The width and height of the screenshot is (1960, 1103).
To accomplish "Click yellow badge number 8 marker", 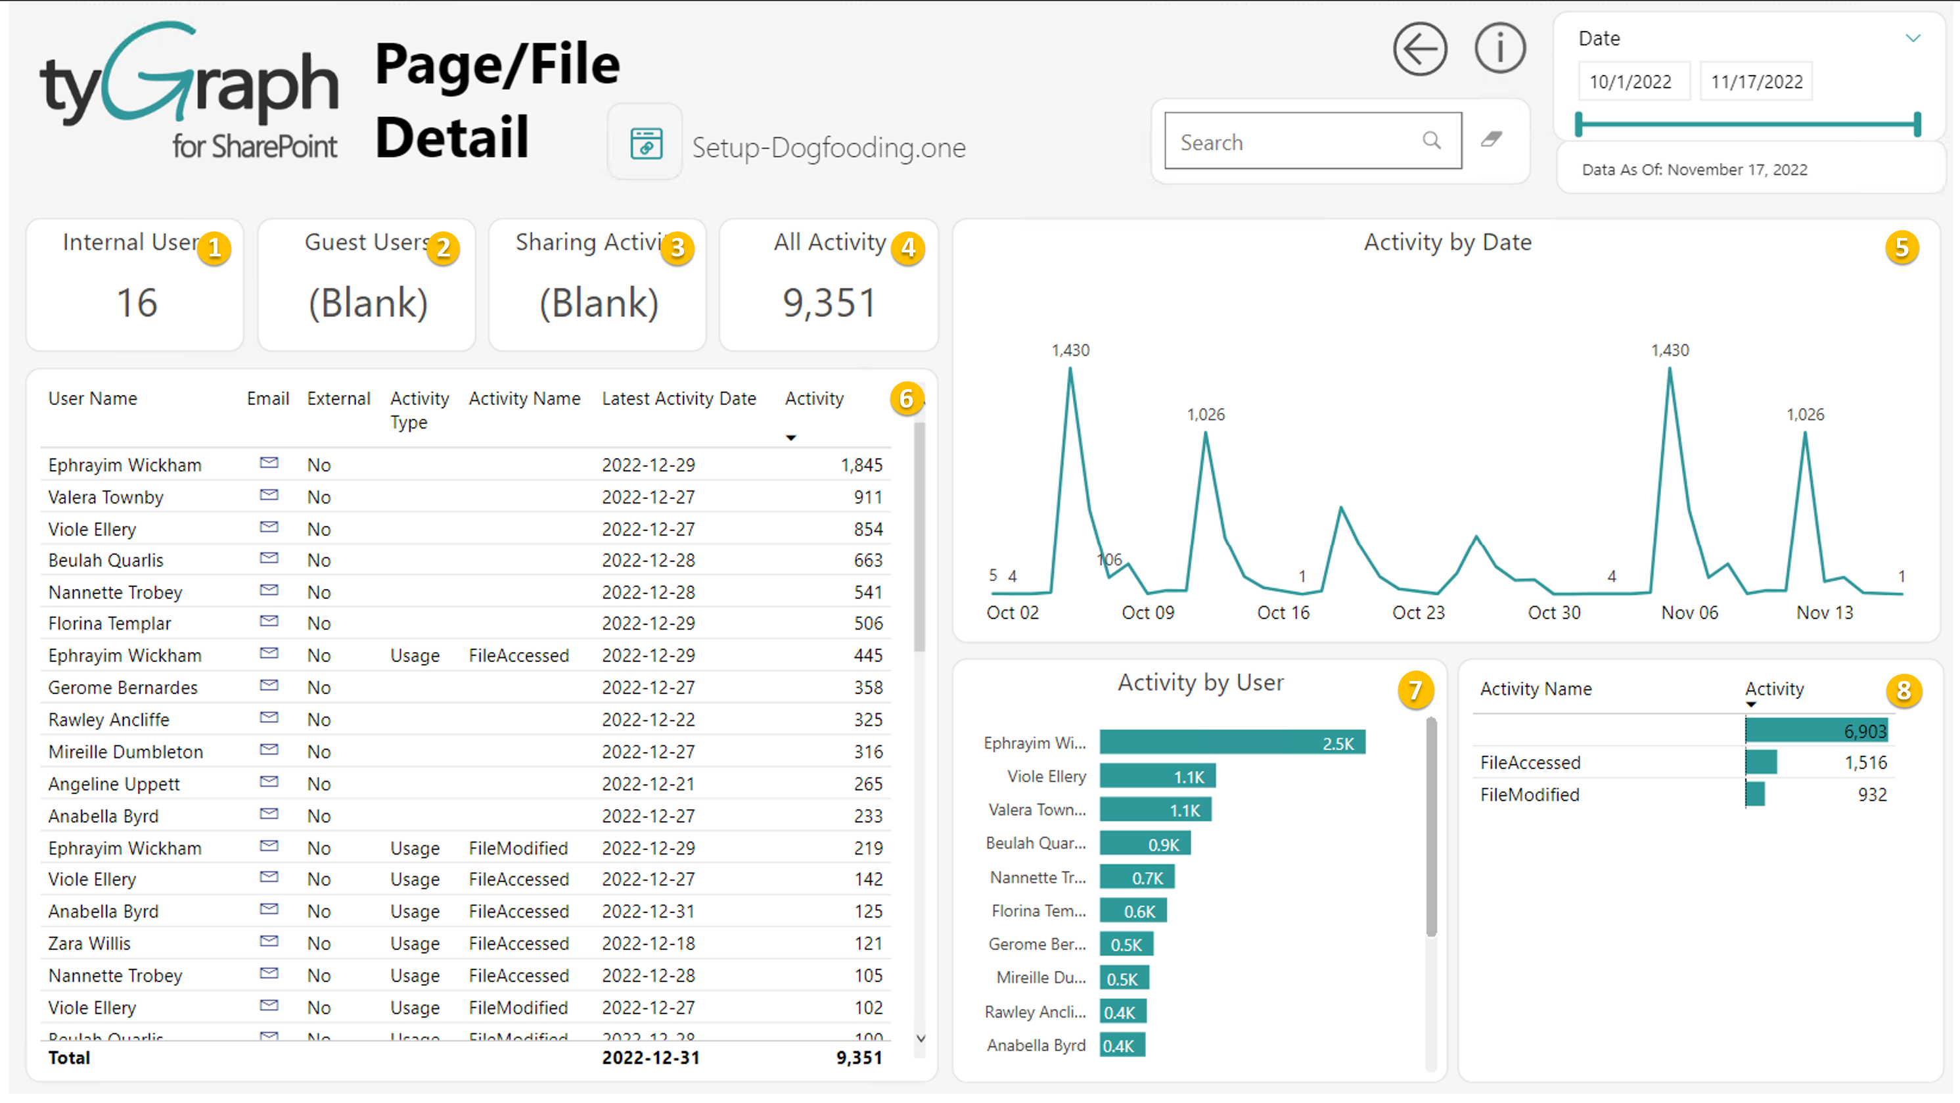I will click(1903, 692).
